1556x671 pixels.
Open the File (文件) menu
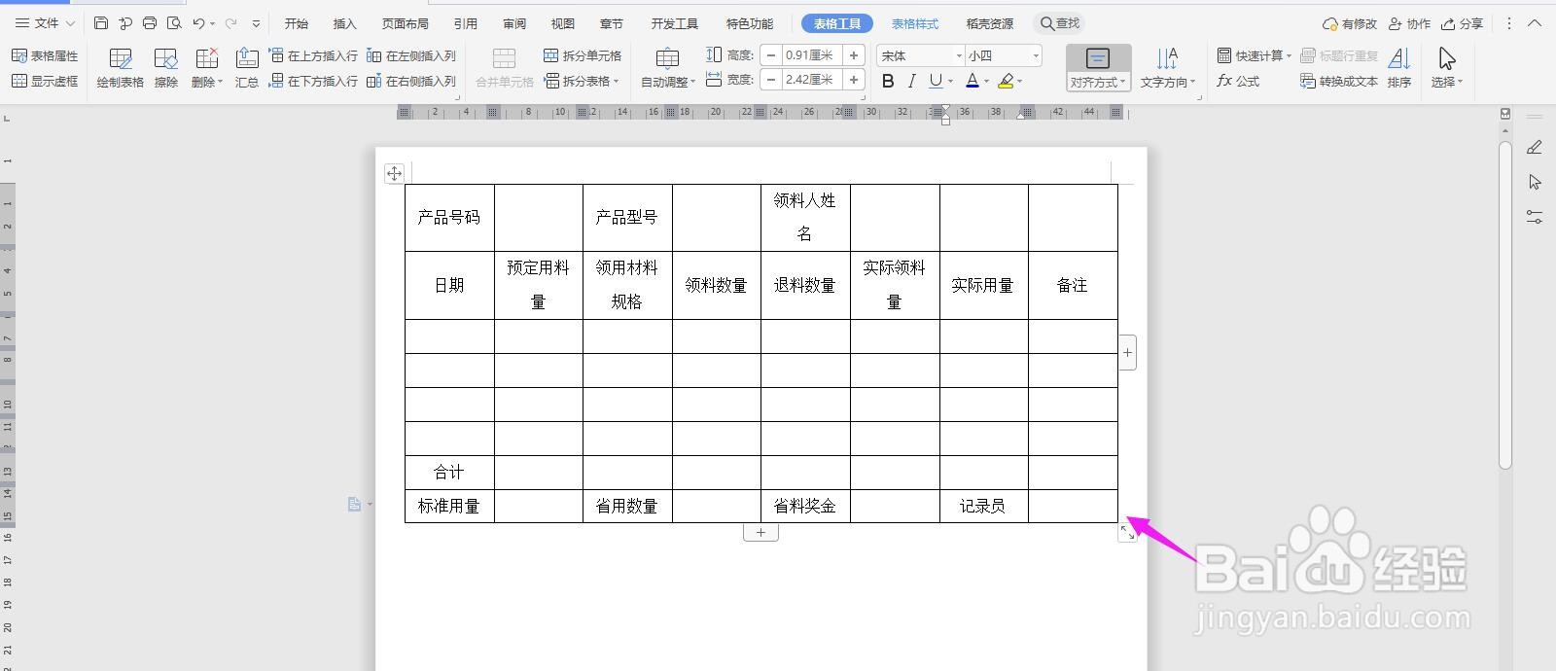pyautogui.click(x=45, y=23)
